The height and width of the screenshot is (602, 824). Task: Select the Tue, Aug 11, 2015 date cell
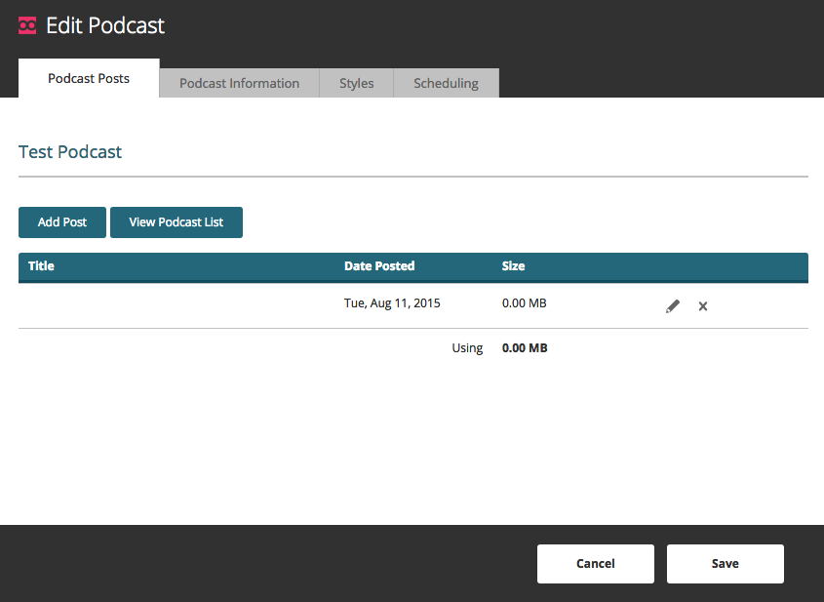[392, 303]
